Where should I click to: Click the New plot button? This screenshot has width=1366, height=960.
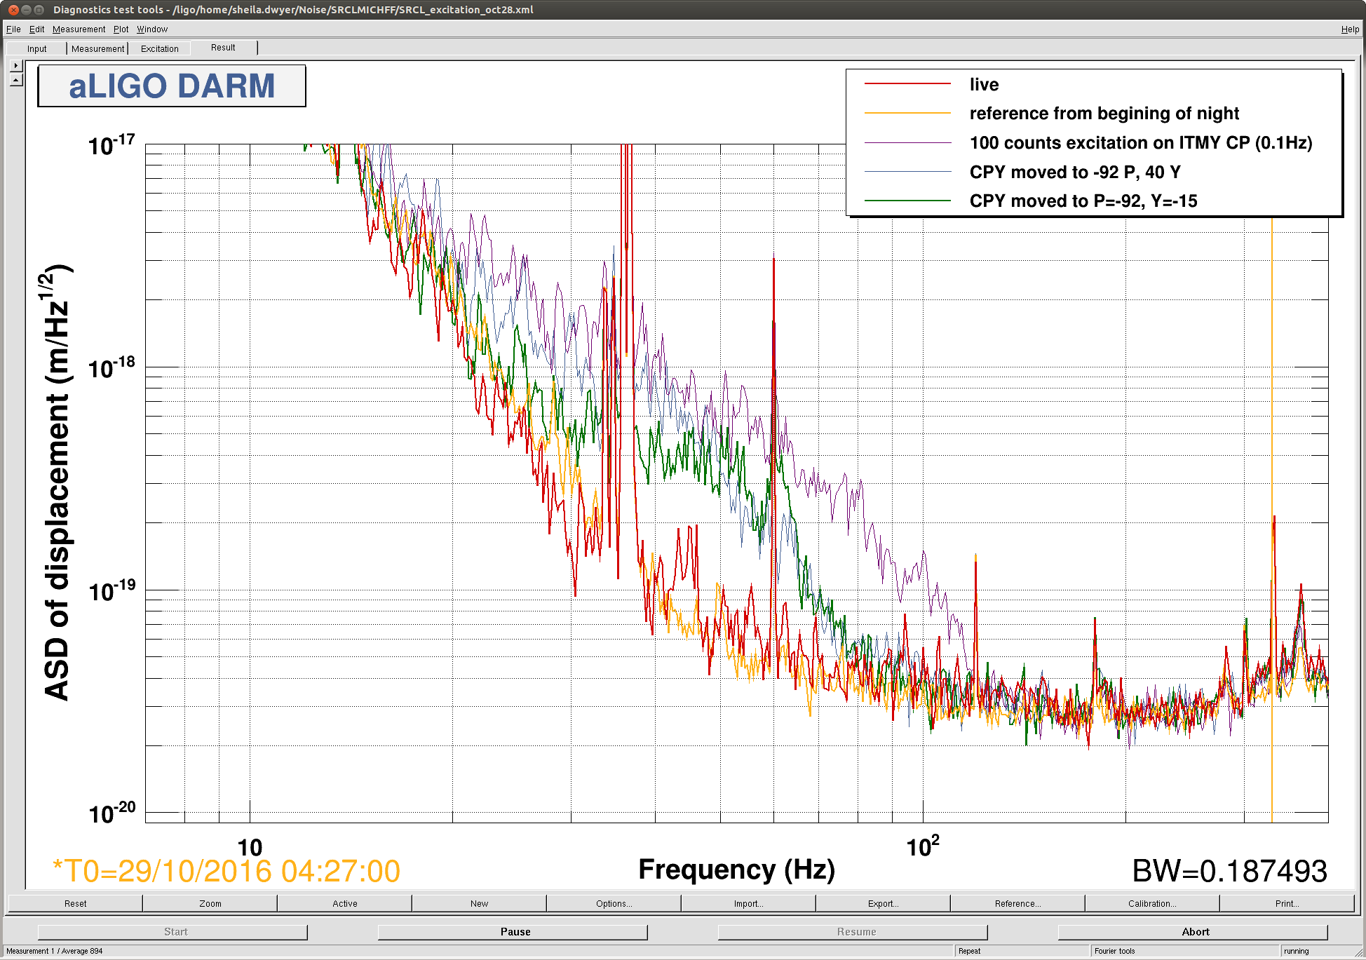coord(479,903)
